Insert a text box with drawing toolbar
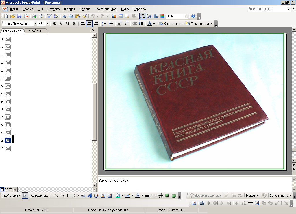The height and width of the screenshot is (214, 296). coord(83,196)
